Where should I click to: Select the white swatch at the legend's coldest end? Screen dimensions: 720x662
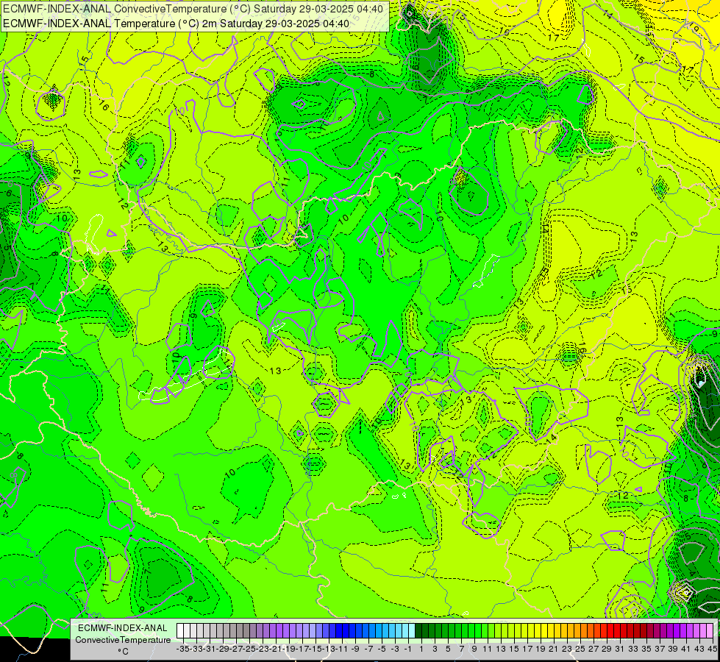(x=180, y=631)
